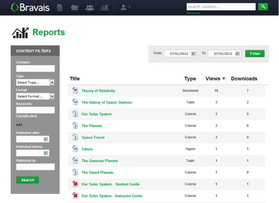Open the From date calendar picker
Screen dimensions: 279x203
(194, 53)
